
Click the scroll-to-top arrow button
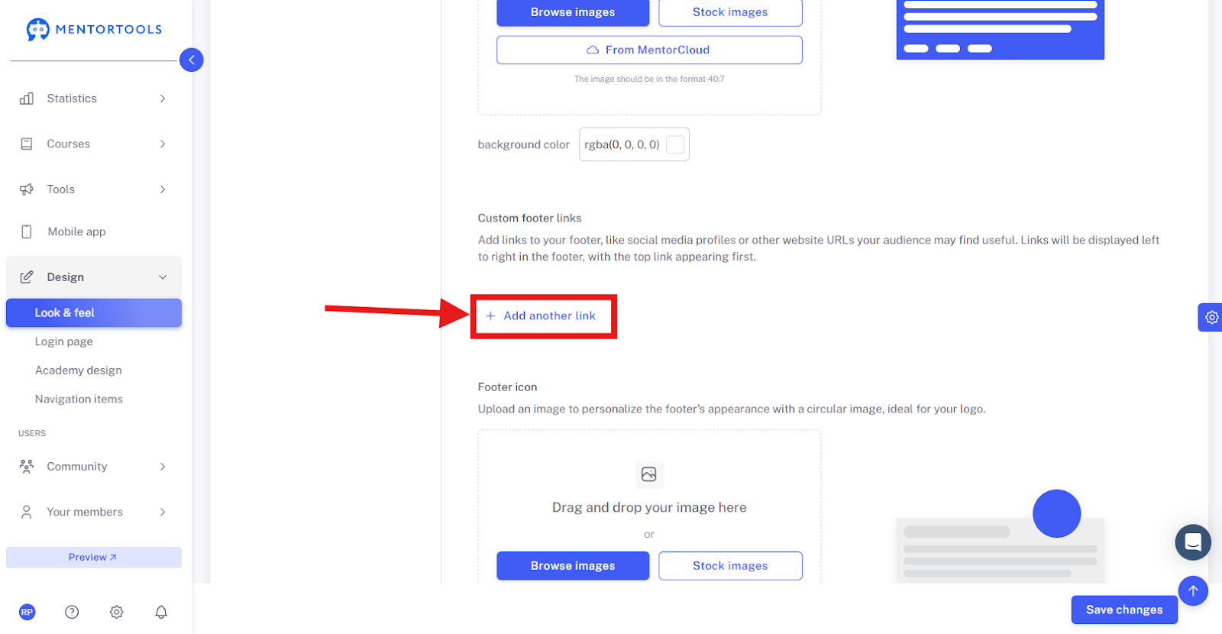tap(1192, 590)
